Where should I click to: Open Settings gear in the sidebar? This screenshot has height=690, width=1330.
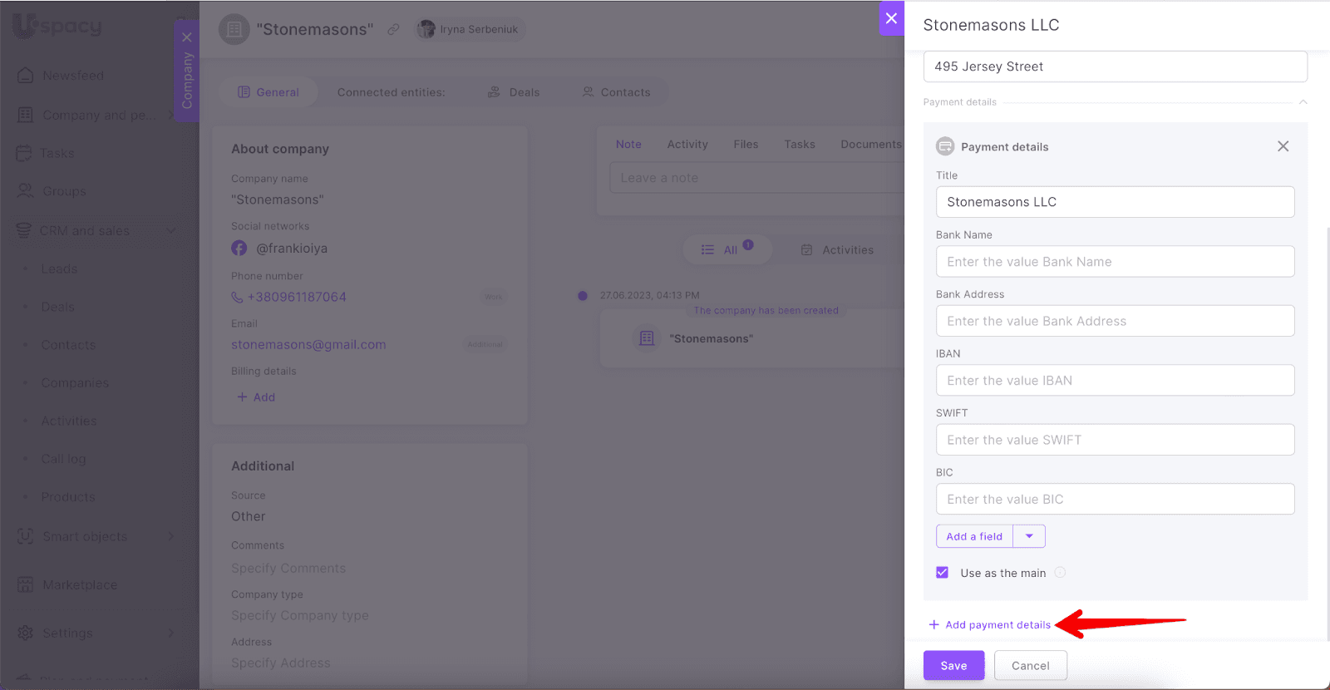(27, 633)
